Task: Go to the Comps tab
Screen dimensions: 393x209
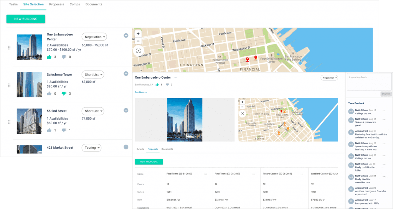Action: click(75, 4)
